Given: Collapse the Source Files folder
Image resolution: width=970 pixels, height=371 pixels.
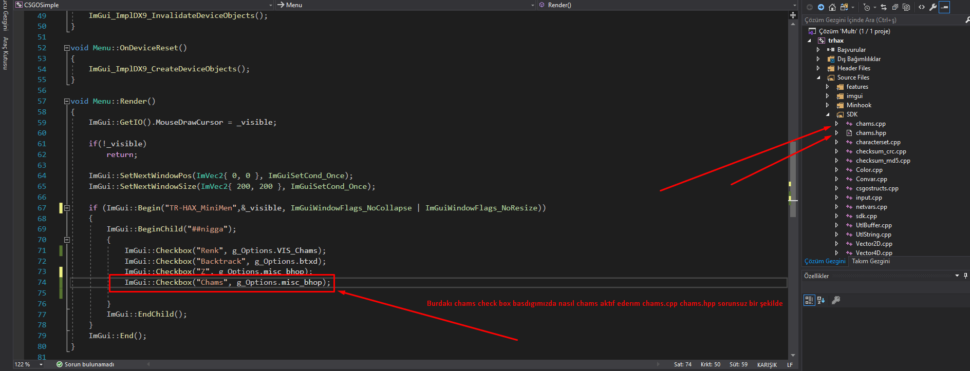Looking at the screenshot, I should (819, 77).
